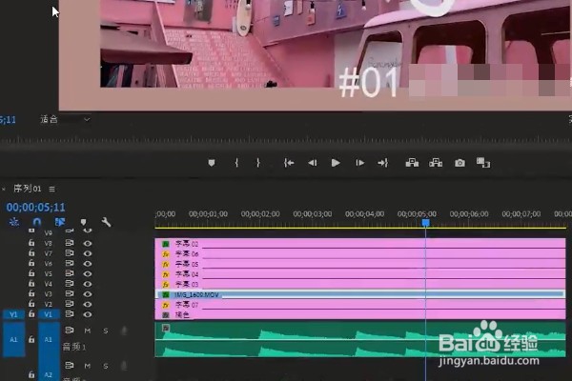The height and width of the screenshot is (381, 572).
Task: Play the sequence in program monitor
Action: (x=336, y=163)
